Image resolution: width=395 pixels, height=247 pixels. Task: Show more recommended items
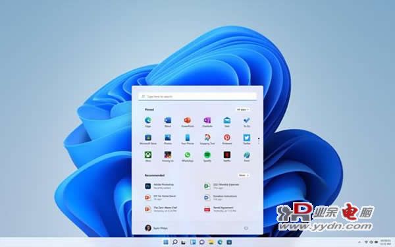[244, 175]
